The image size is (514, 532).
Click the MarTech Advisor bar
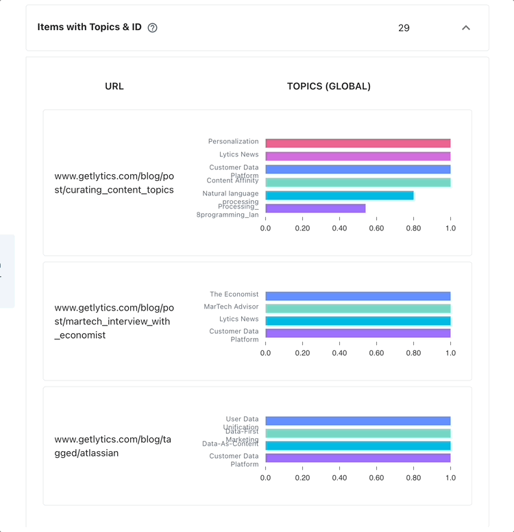click(x=358, y=309)
